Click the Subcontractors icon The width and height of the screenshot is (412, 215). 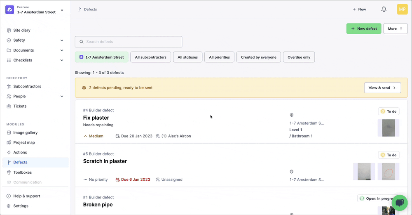coord(9,86)
